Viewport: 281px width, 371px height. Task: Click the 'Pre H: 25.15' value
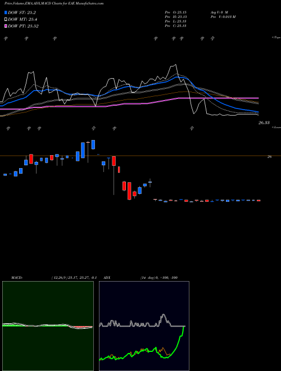click(x=175, y=17)
